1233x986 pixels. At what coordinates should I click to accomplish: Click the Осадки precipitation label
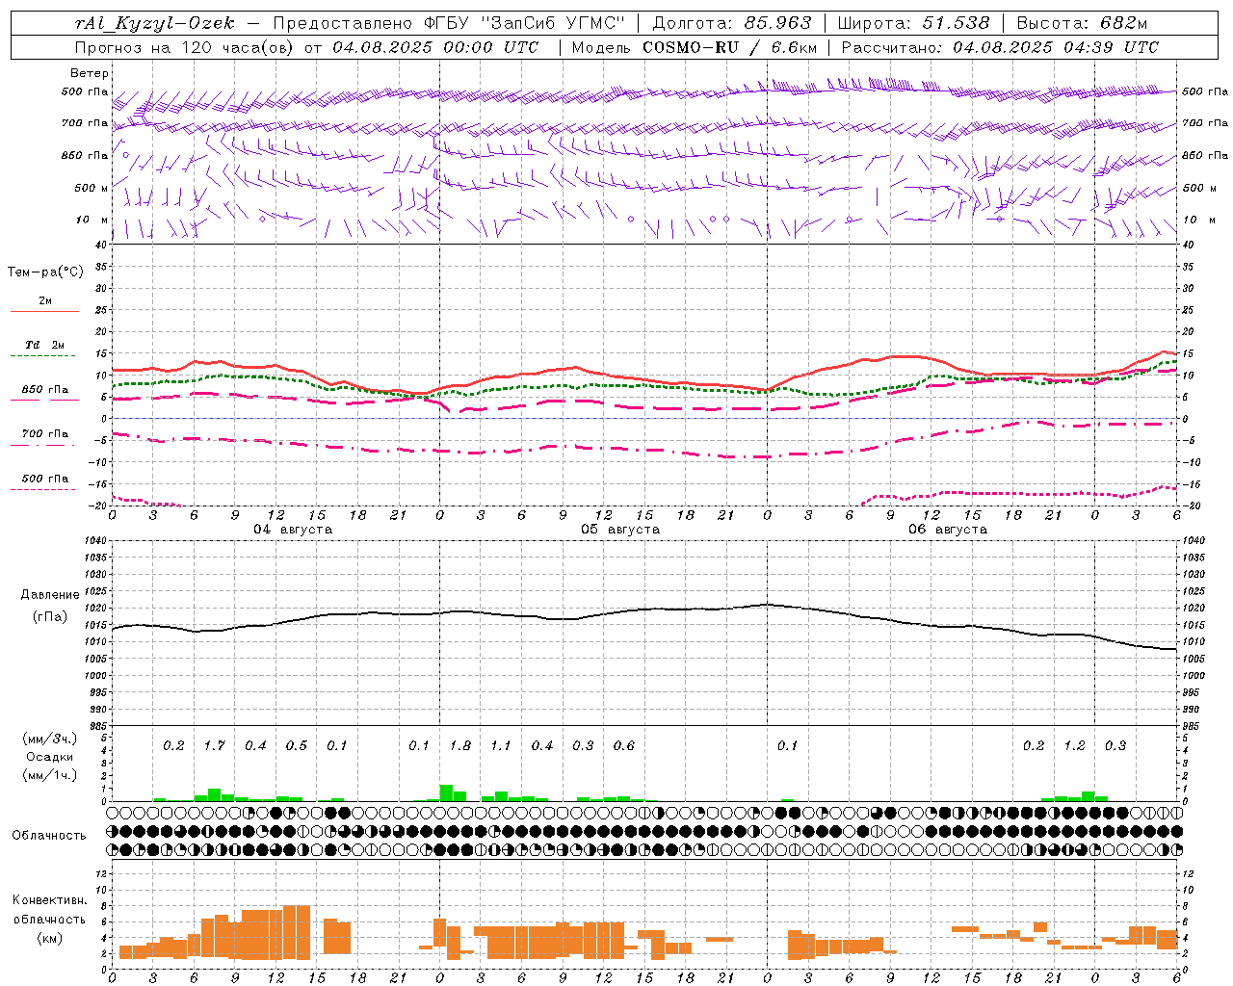(x=50, y=757)
